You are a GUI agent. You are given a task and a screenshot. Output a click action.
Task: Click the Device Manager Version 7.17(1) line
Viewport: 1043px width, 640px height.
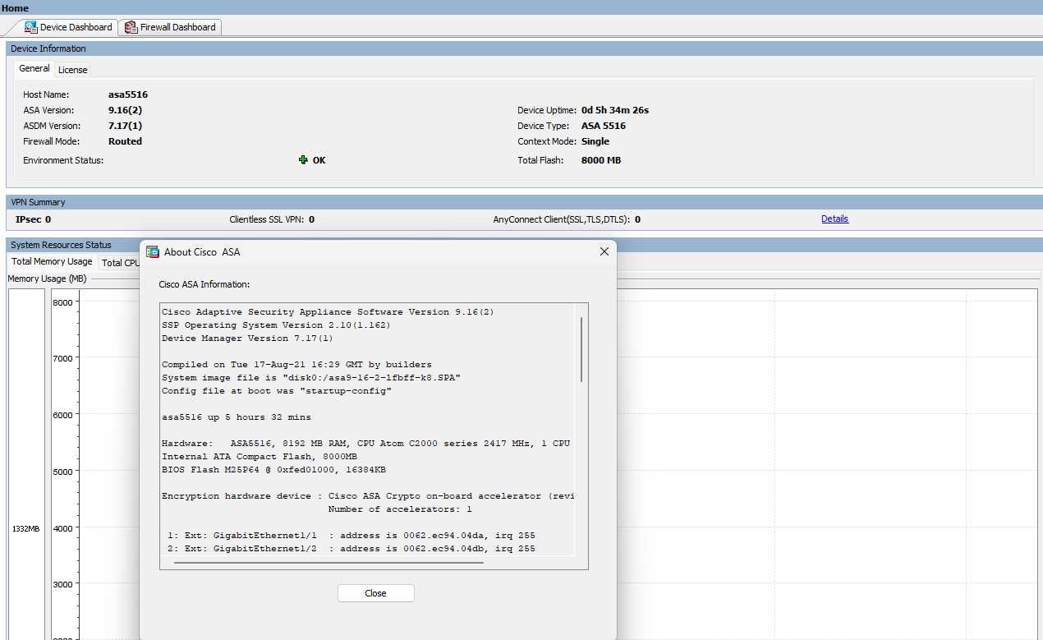tap(247, 338)
